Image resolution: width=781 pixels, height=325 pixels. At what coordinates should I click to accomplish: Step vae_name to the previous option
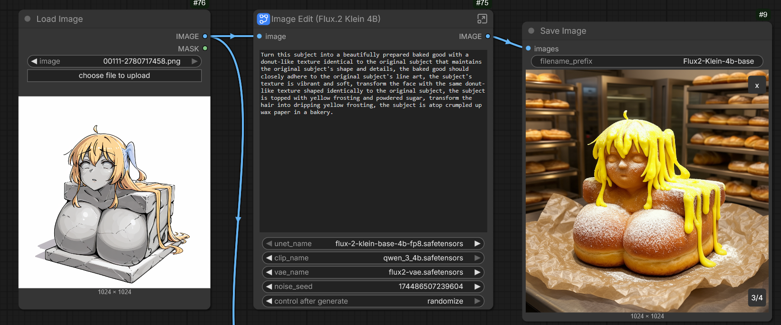click(269, 272)
